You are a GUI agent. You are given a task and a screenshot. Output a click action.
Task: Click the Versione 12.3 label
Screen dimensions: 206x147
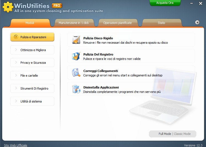coord(193,145)
